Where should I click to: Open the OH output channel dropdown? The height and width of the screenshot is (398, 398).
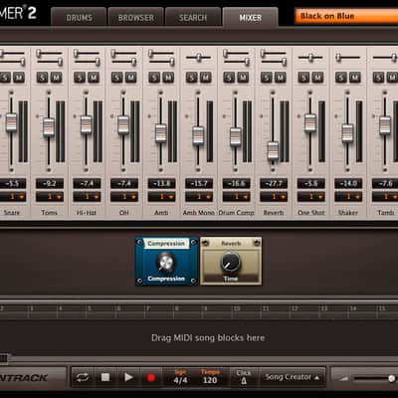(x=124, y=197)
